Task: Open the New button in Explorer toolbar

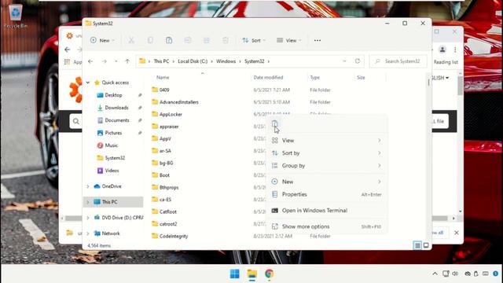Action: (x=102, y=40)
